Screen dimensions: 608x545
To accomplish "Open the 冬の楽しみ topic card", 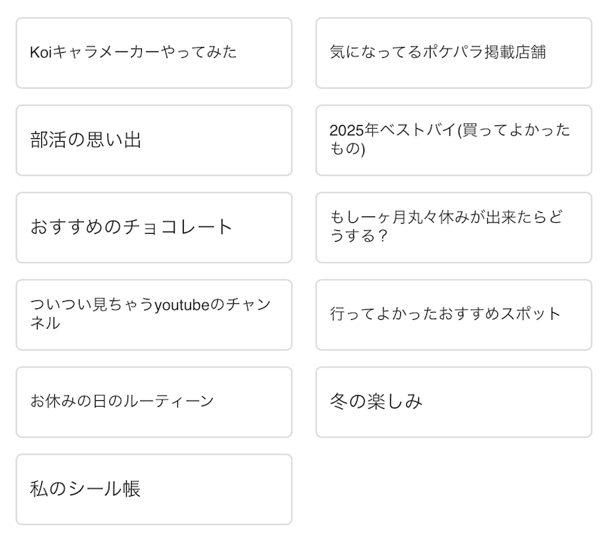I will (x=453, y=402).
